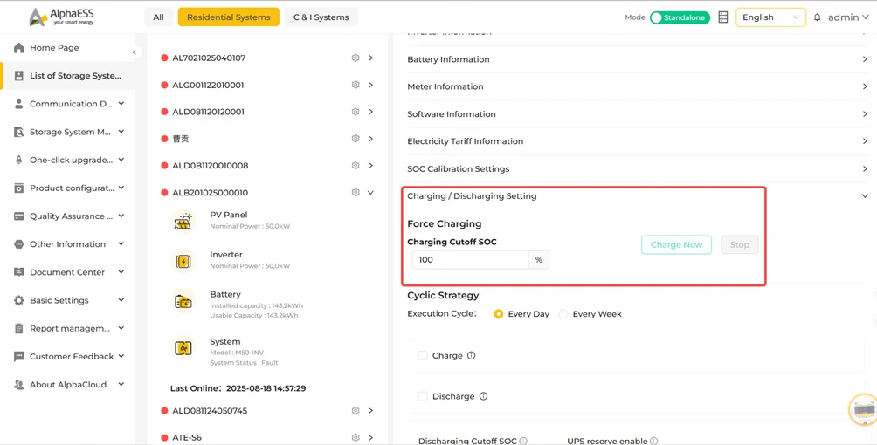Select Every Week execution cycle

pos(563,314)
